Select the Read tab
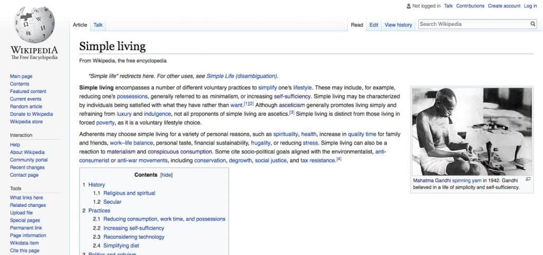Viewport: 543px width, 255px height. click(357, 25)
